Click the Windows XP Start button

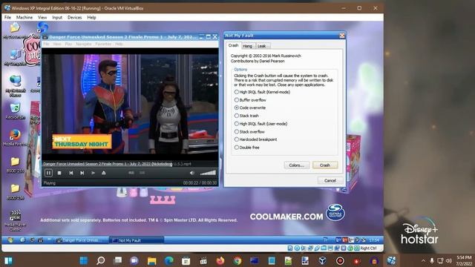tap(10, 240)
